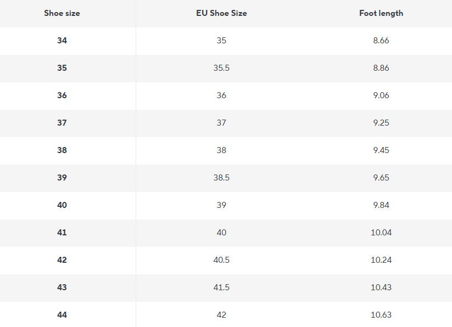Select shoe size 34 row label
The image size is (452, 327).
[x=62, y=41]
